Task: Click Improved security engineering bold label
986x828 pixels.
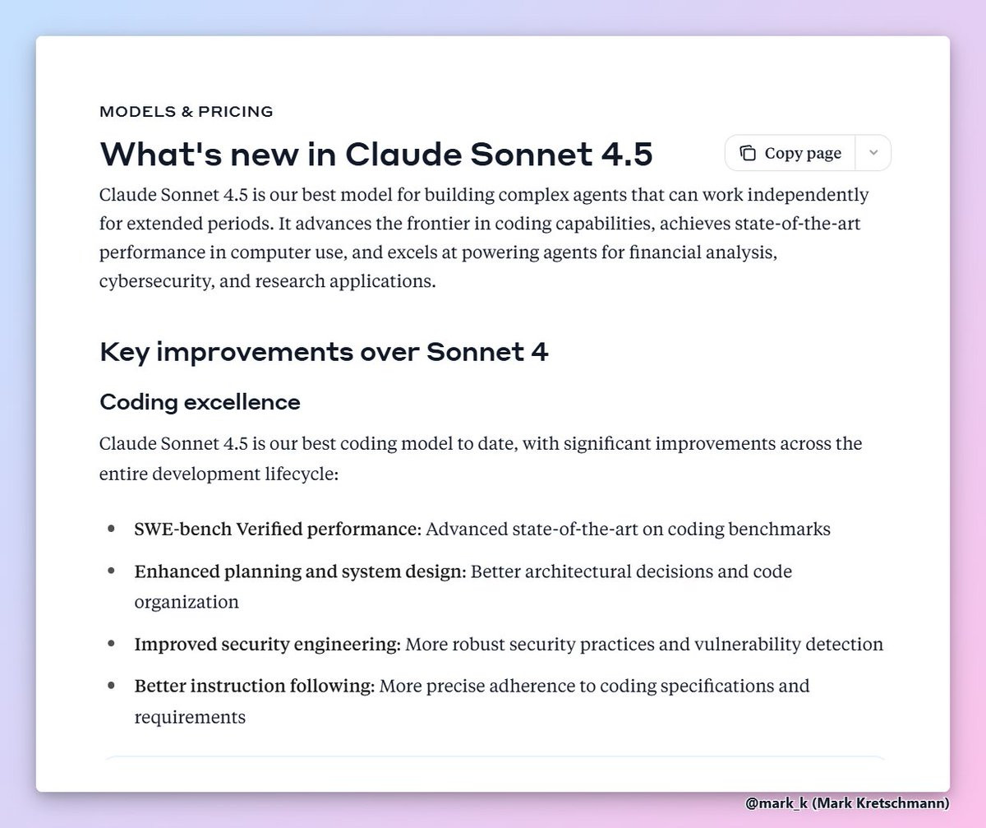Action: 268,644
